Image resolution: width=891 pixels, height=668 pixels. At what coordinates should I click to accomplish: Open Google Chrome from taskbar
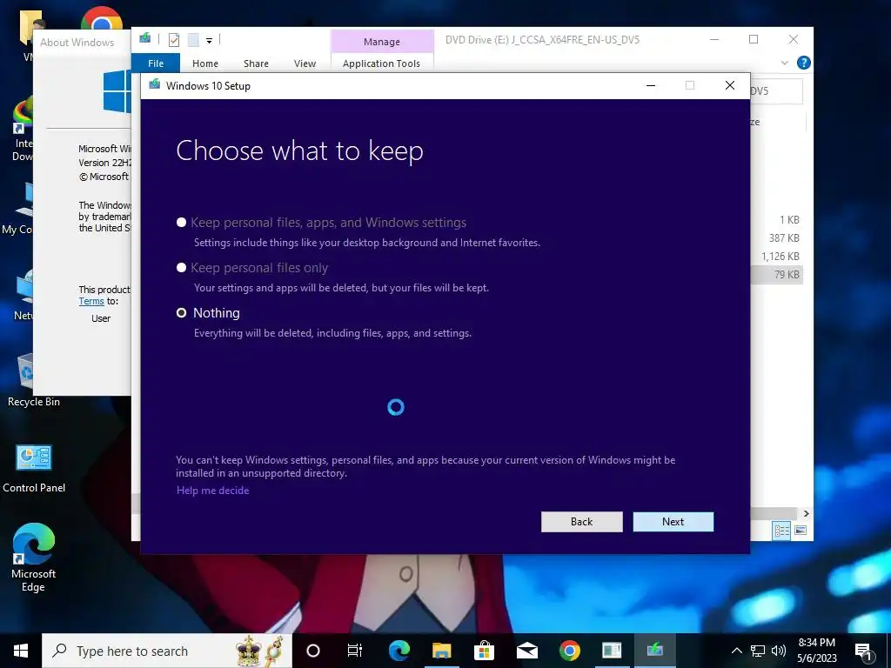pos(569,651)
